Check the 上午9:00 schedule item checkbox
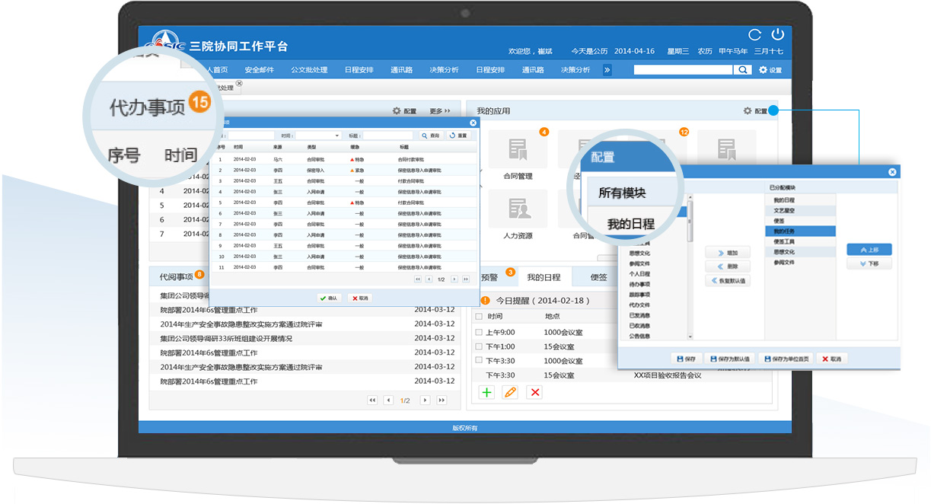Screen dimensions: 931x504 (479, 330)
